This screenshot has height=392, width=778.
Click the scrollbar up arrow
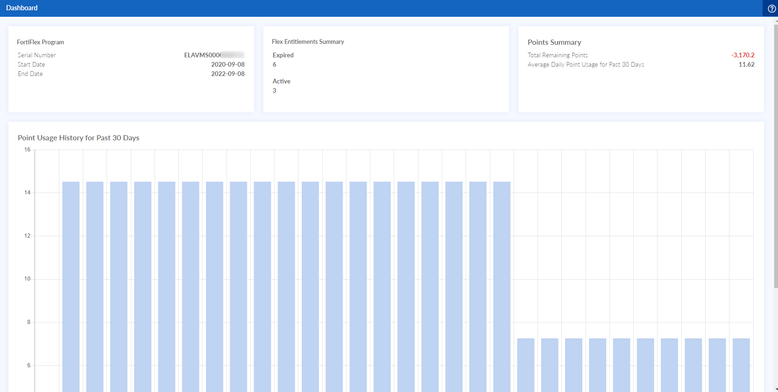[776, 21]
